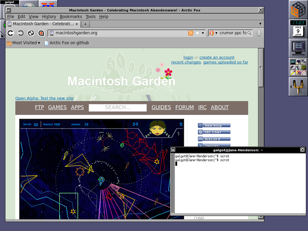The width and height of the screenshot is (308, 231).
Task: Open the FORUM navigation link
Action: pos(185,107)
